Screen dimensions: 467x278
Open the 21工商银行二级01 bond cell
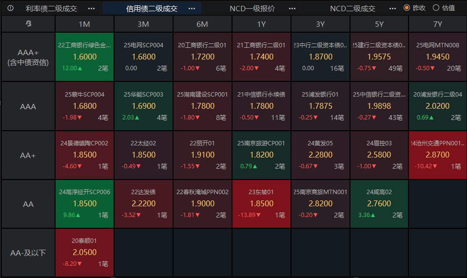[261, 57]
